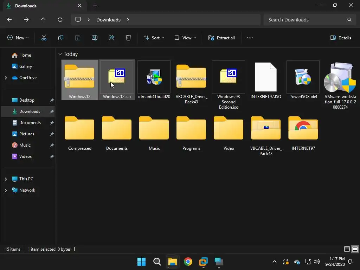Switch to large thumbnails view layout

[355, 249]
